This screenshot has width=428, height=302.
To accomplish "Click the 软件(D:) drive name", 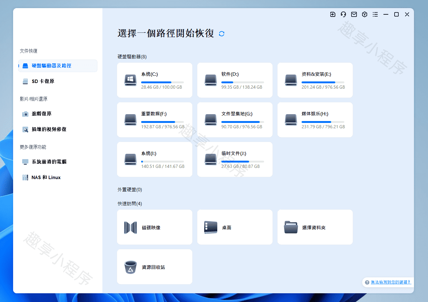I will coord(230,74).
